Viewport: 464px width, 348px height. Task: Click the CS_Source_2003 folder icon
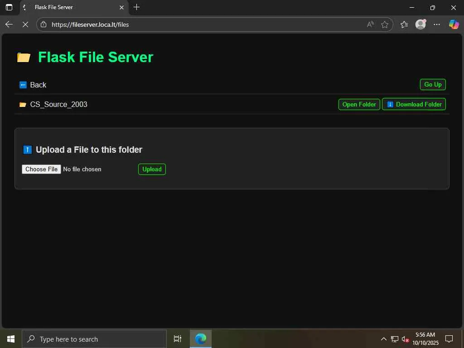pyautogui.click(x=23, y=105)
